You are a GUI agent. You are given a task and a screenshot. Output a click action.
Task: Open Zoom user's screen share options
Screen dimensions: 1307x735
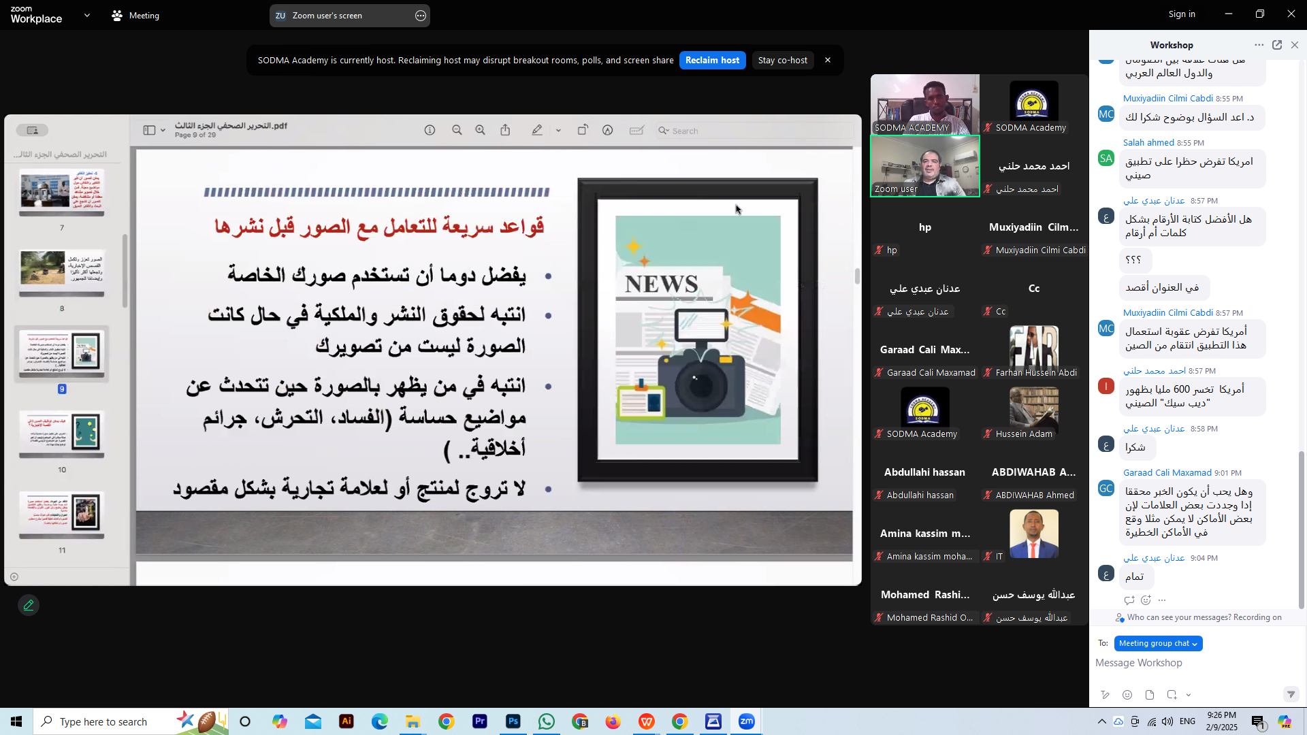click(421, 15)
